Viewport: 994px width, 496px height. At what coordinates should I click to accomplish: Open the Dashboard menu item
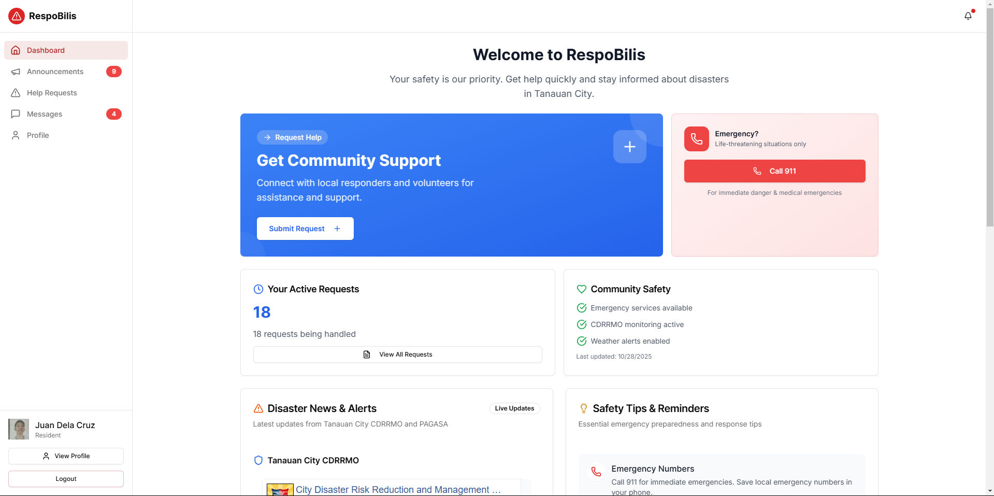[66, 50]
